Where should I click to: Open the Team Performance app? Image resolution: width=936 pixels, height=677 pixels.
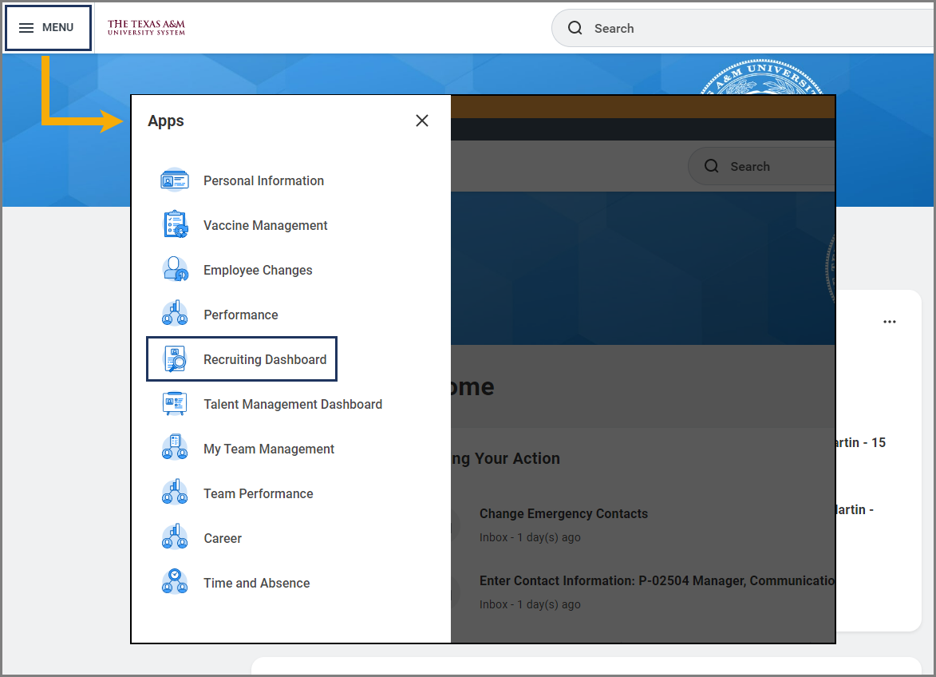pos(258,493)
